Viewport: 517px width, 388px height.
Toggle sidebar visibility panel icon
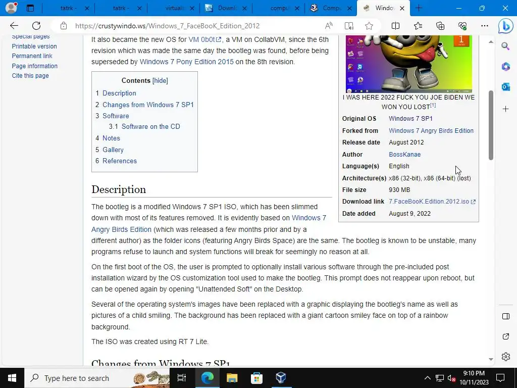tap(505, 316)
